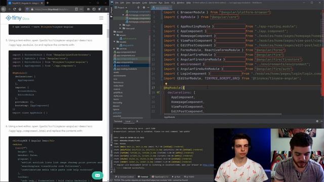The height and width of the screenshot is (182, 324).
Task: Open the green chat widget button
Action: tap(97, 175)
